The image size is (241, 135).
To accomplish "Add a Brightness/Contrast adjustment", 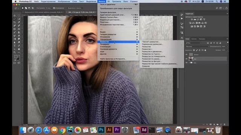I will point(192,19).
